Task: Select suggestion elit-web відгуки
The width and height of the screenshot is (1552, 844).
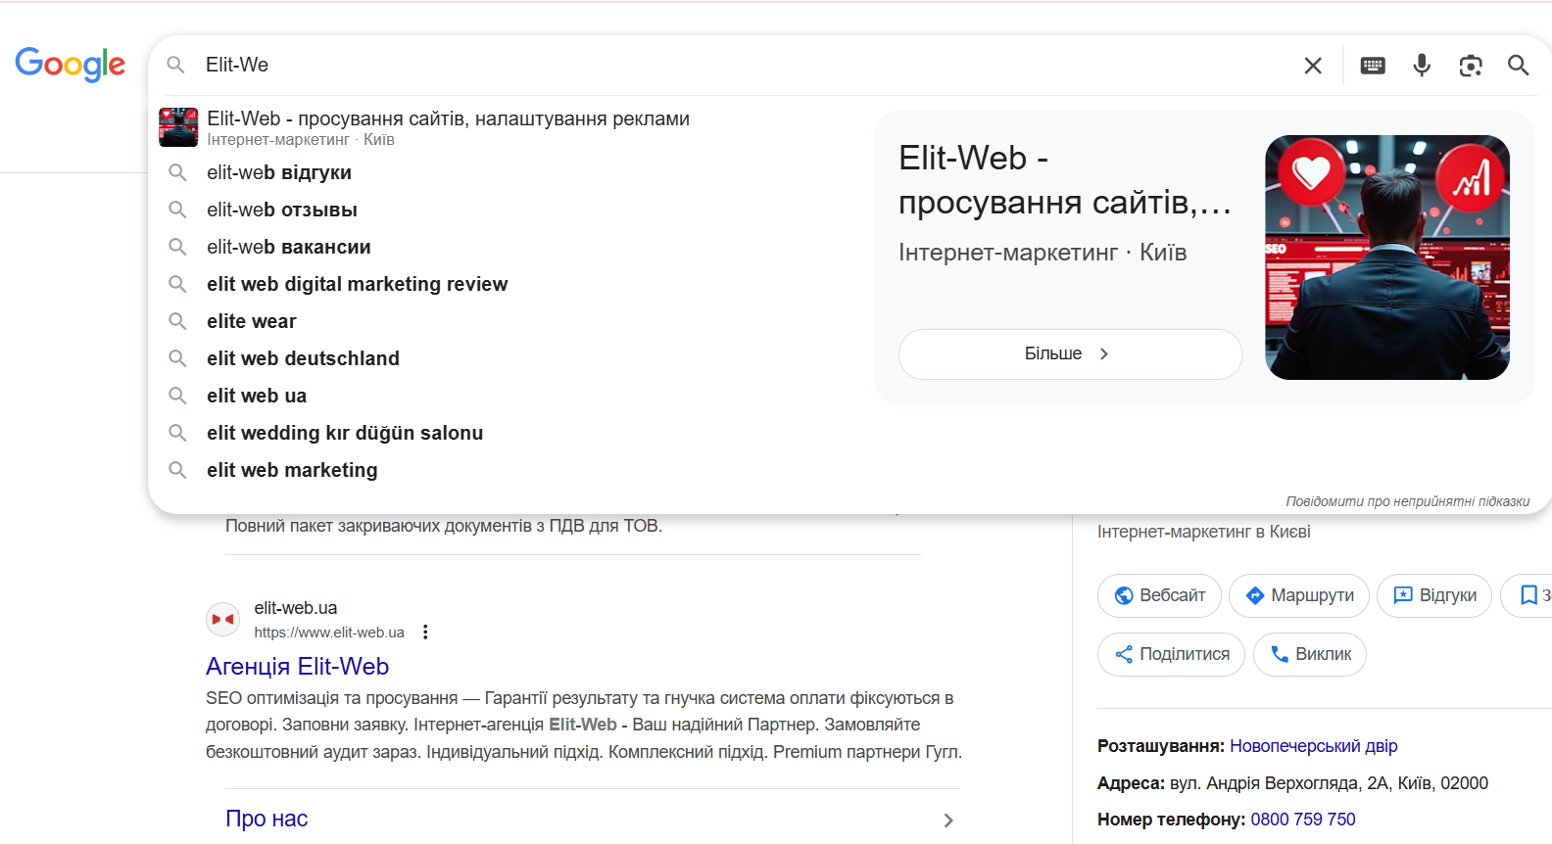Action: (x=279, y=172)
